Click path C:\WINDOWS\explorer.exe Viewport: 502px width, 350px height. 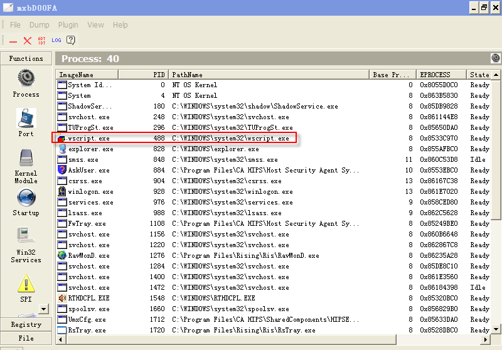point(215,149)
